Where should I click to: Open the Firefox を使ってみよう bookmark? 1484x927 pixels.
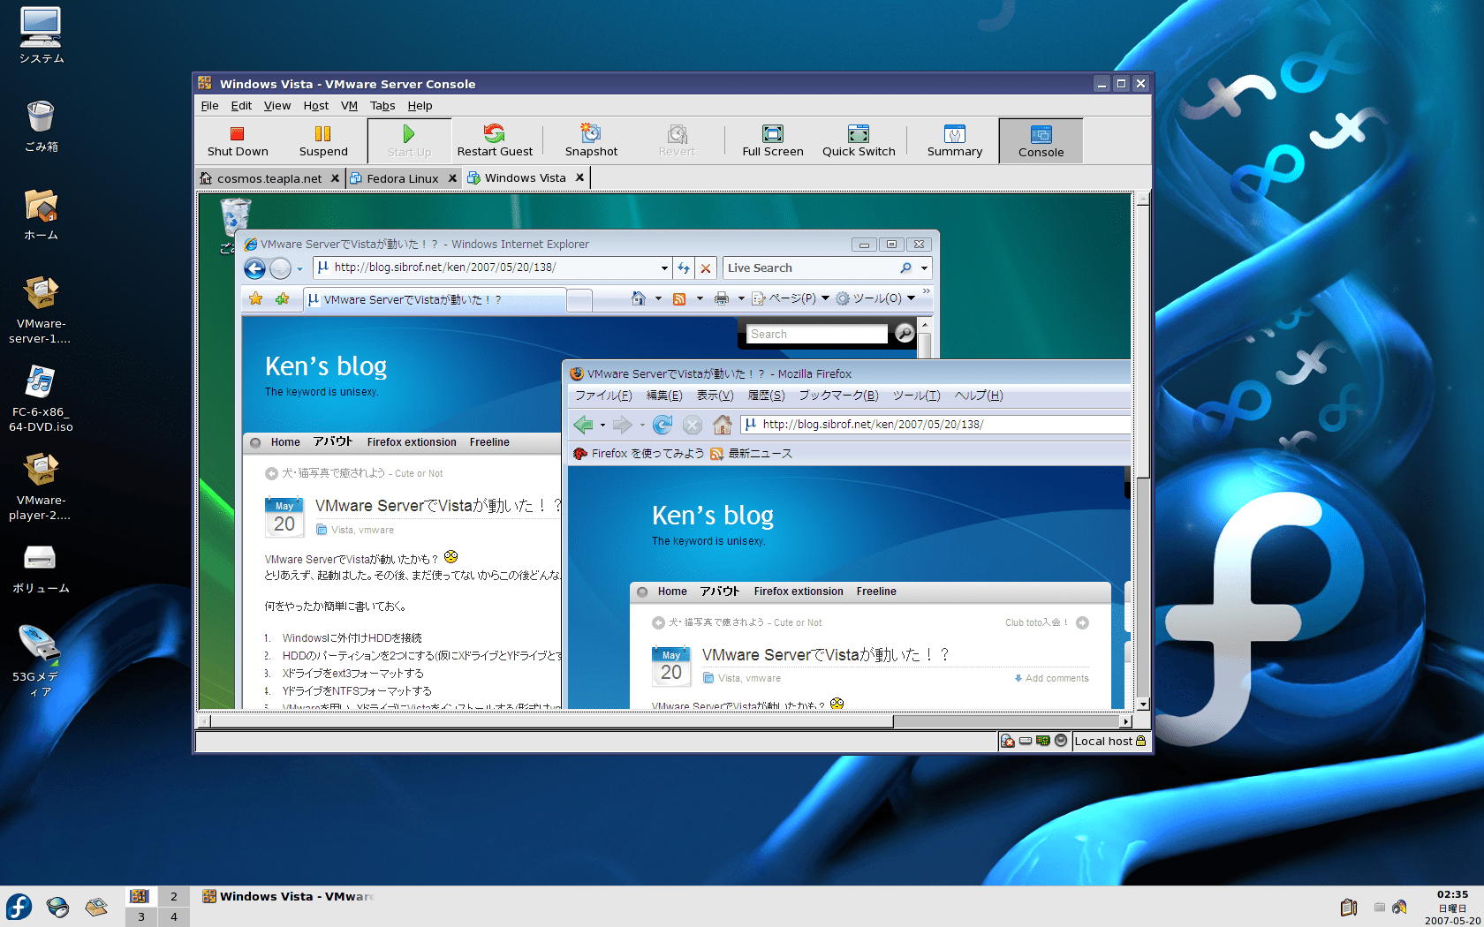(x=639, y=454)
